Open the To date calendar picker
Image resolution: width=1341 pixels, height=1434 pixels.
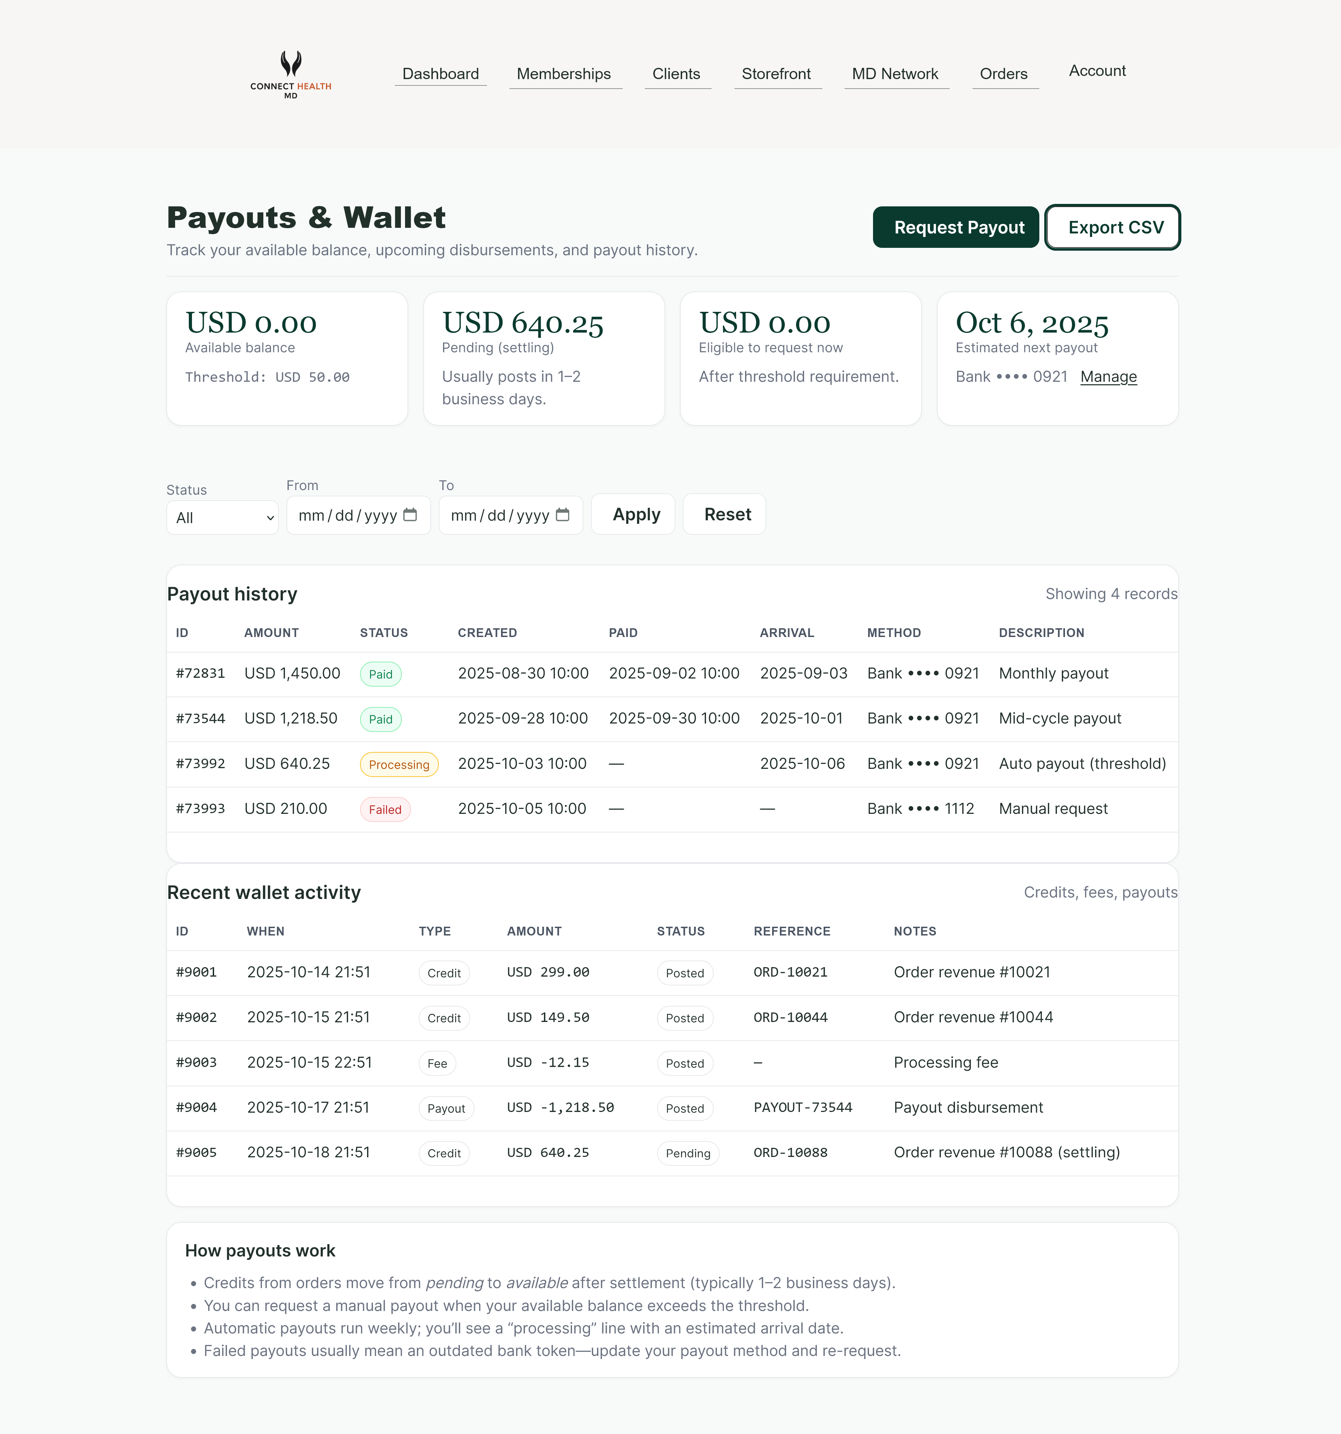563,515
